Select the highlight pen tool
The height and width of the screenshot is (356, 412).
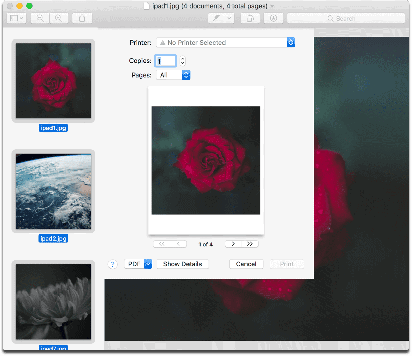pos(216,18)
